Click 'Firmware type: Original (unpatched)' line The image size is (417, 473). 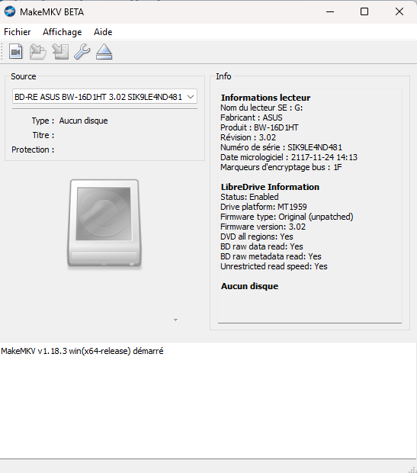tap(287, 217)
